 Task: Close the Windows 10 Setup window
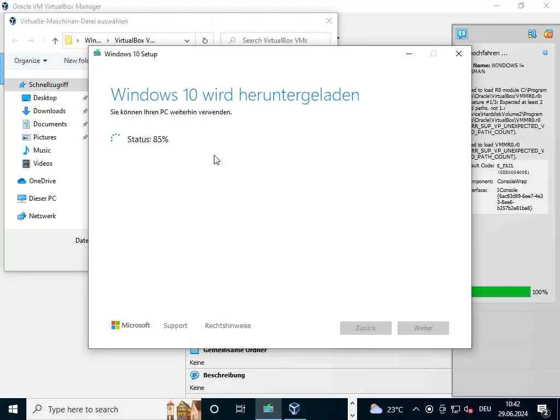(x=459, y=54)
